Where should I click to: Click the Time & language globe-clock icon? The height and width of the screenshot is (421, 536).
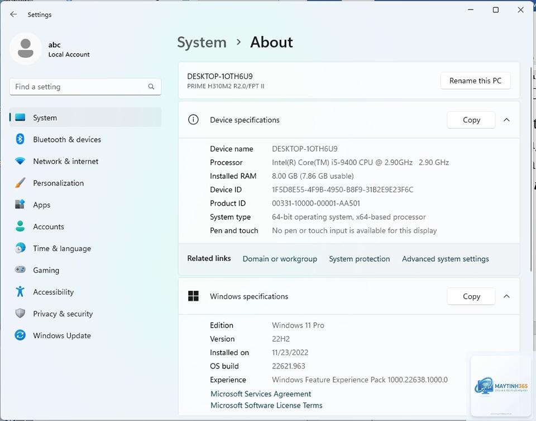(x=20, y=248)
